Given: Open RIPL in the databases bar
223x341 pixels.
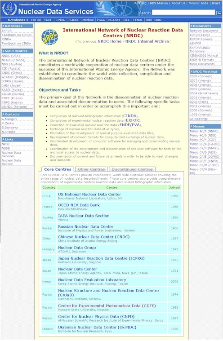Looking at the screenshot, I should [126, 20].
